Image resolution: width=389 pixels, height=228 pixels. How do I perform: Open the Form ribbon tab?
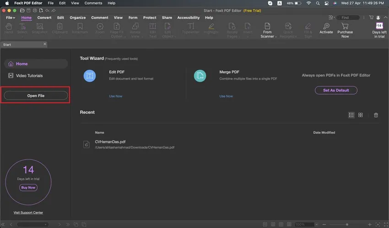coord(133,17)
